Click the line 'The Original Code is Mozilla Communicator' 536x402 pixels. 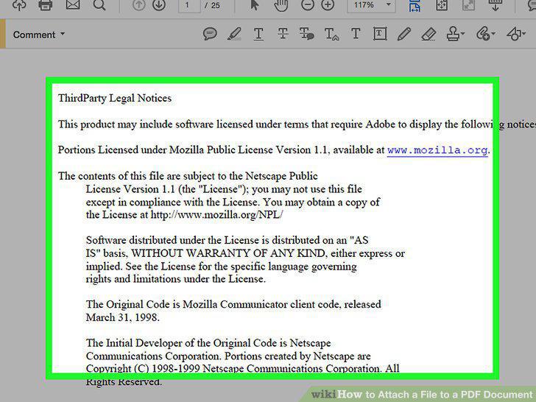(x=233, y=305)
